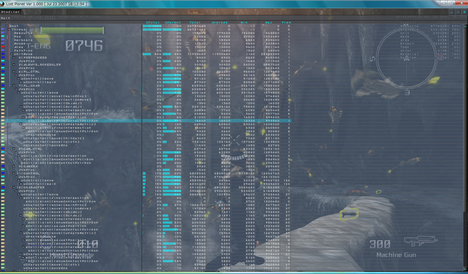Click the memory entry Geom 64KB
The width and height of the screenshot is (468, 274).
pyautogui.click(x=431, y=37)
